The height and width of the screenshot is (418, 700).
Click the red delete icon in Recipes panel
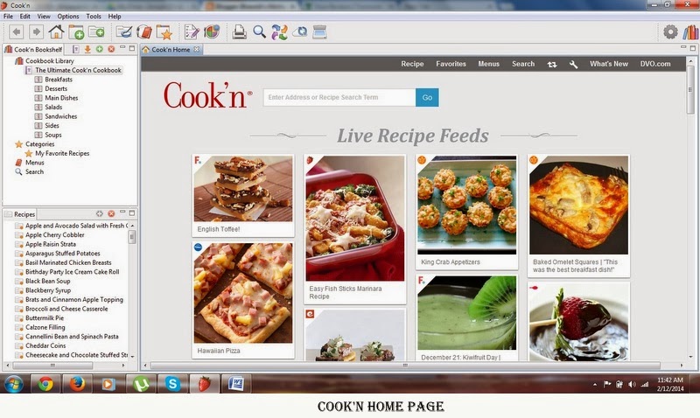pyautogui.click(x=111, y=214)
